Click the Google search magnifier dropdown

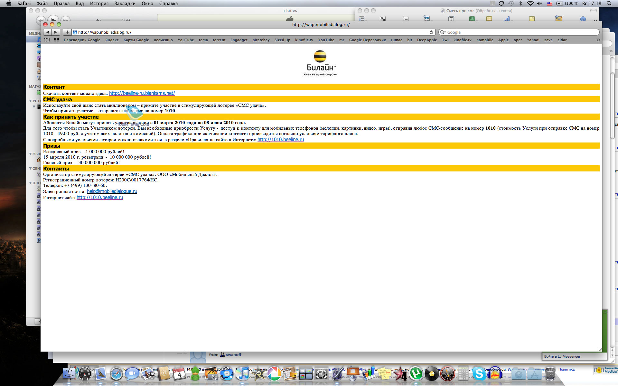(443, 32)
